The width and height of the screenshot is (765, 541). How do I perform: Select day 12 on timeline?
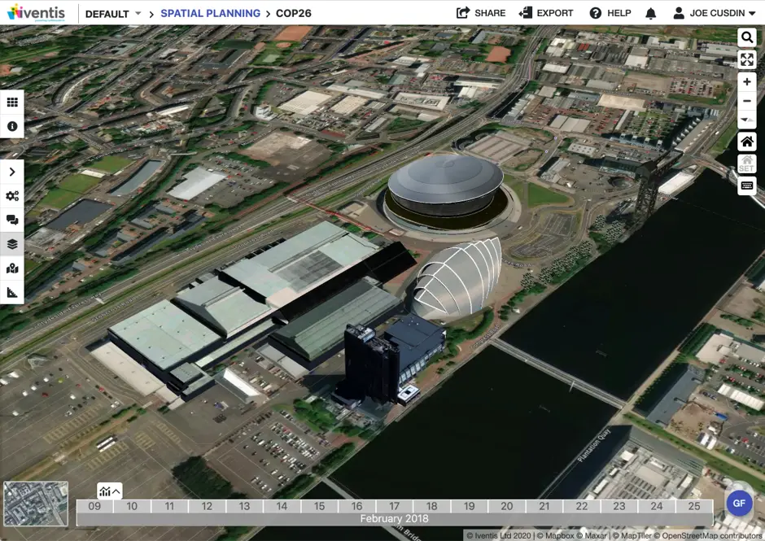207,506
